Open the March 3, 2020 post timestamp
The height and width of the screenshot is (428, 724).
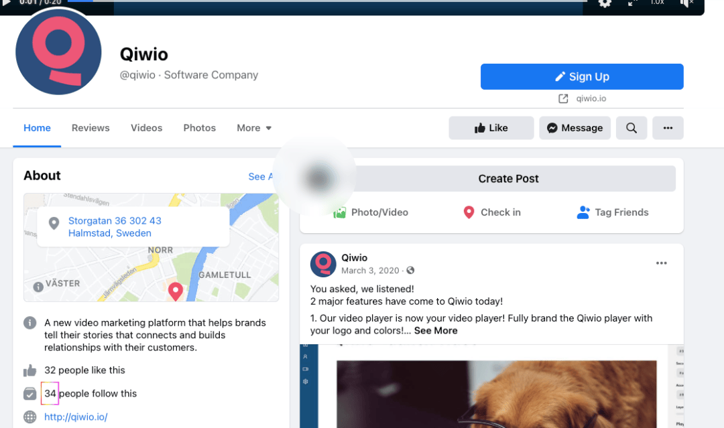[x=370, y=271]
